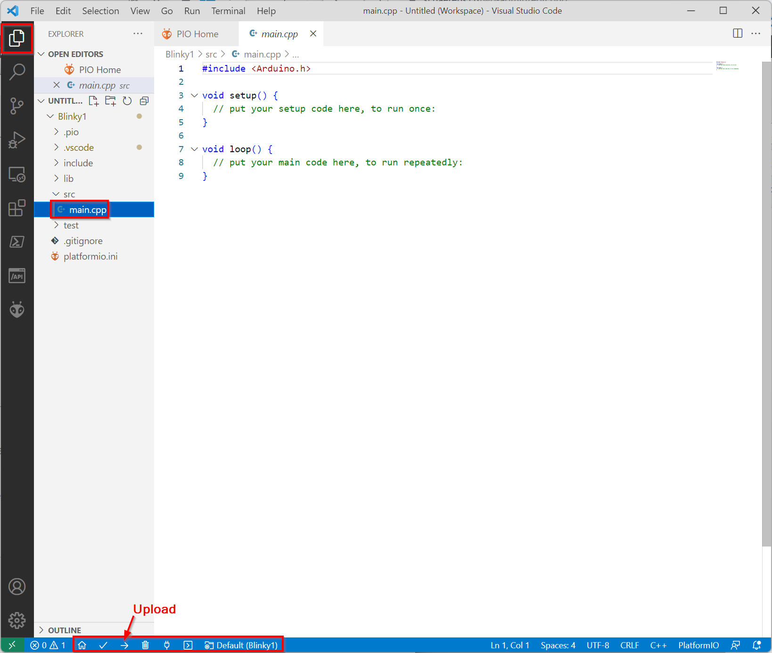
Task: Open the PlatformIO new terminal icon
Action: 188,645
